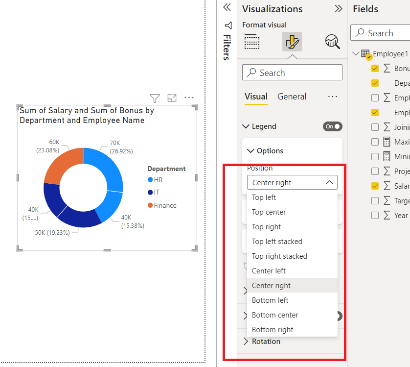Focus the Visualizations Search box
410x367 pixels.
tap(292, 73)
